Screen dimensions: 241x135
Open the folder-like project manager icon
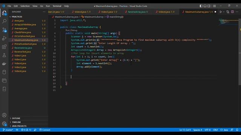click(4, 80)
